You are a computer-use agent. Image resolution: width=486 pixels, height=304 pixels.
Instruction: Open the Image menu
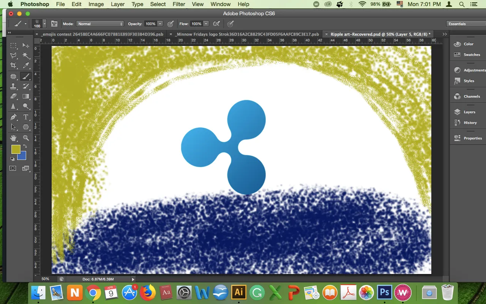96,4
